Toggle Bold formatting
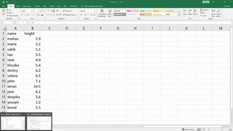 pyautogui.click(x=22, y=15)
